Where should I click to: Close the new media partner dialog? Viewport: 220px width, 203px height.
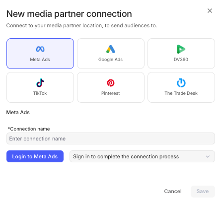click(210, 11)
